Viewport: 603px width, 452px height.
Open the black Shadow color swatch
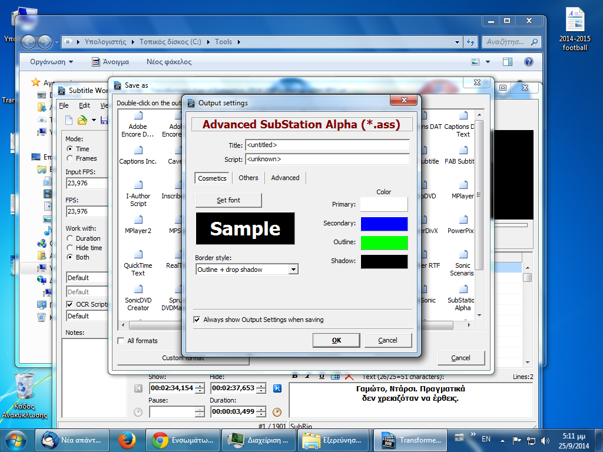(384, 261)
